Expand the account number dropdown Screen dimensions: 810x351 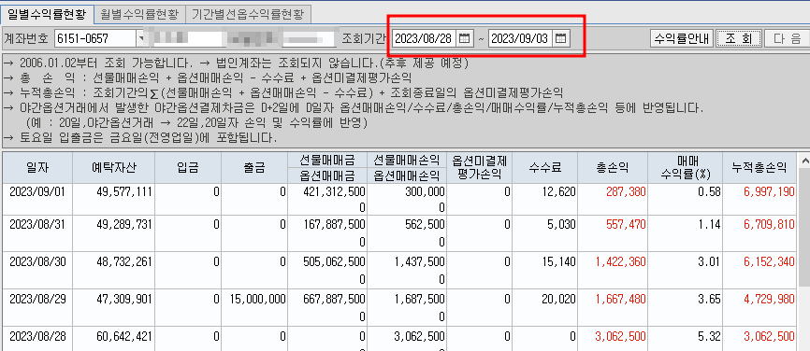[141, 38]
